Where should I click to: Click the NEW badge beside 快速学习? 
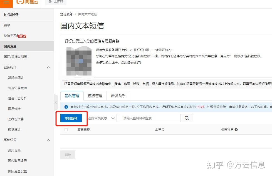click(22, 36)
